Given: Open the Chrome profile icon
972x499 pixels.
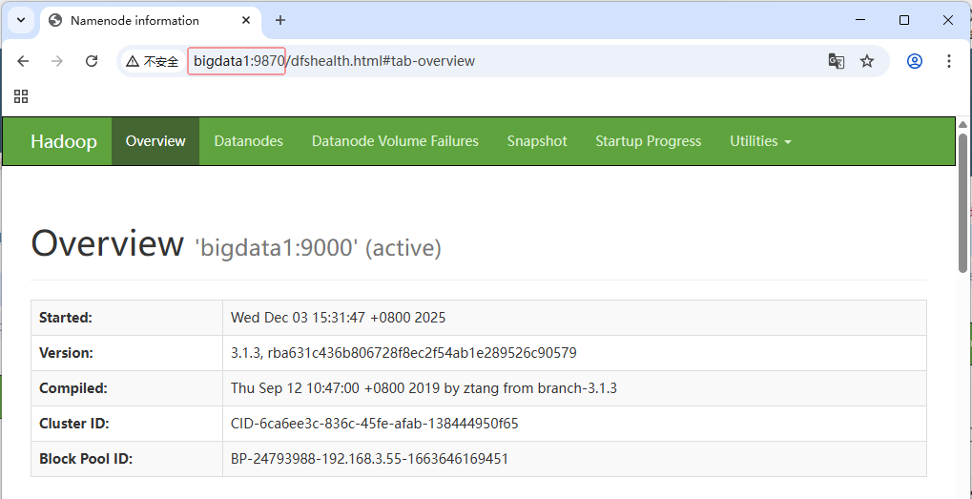Looking at the screenshot, I should coord(915,61).
